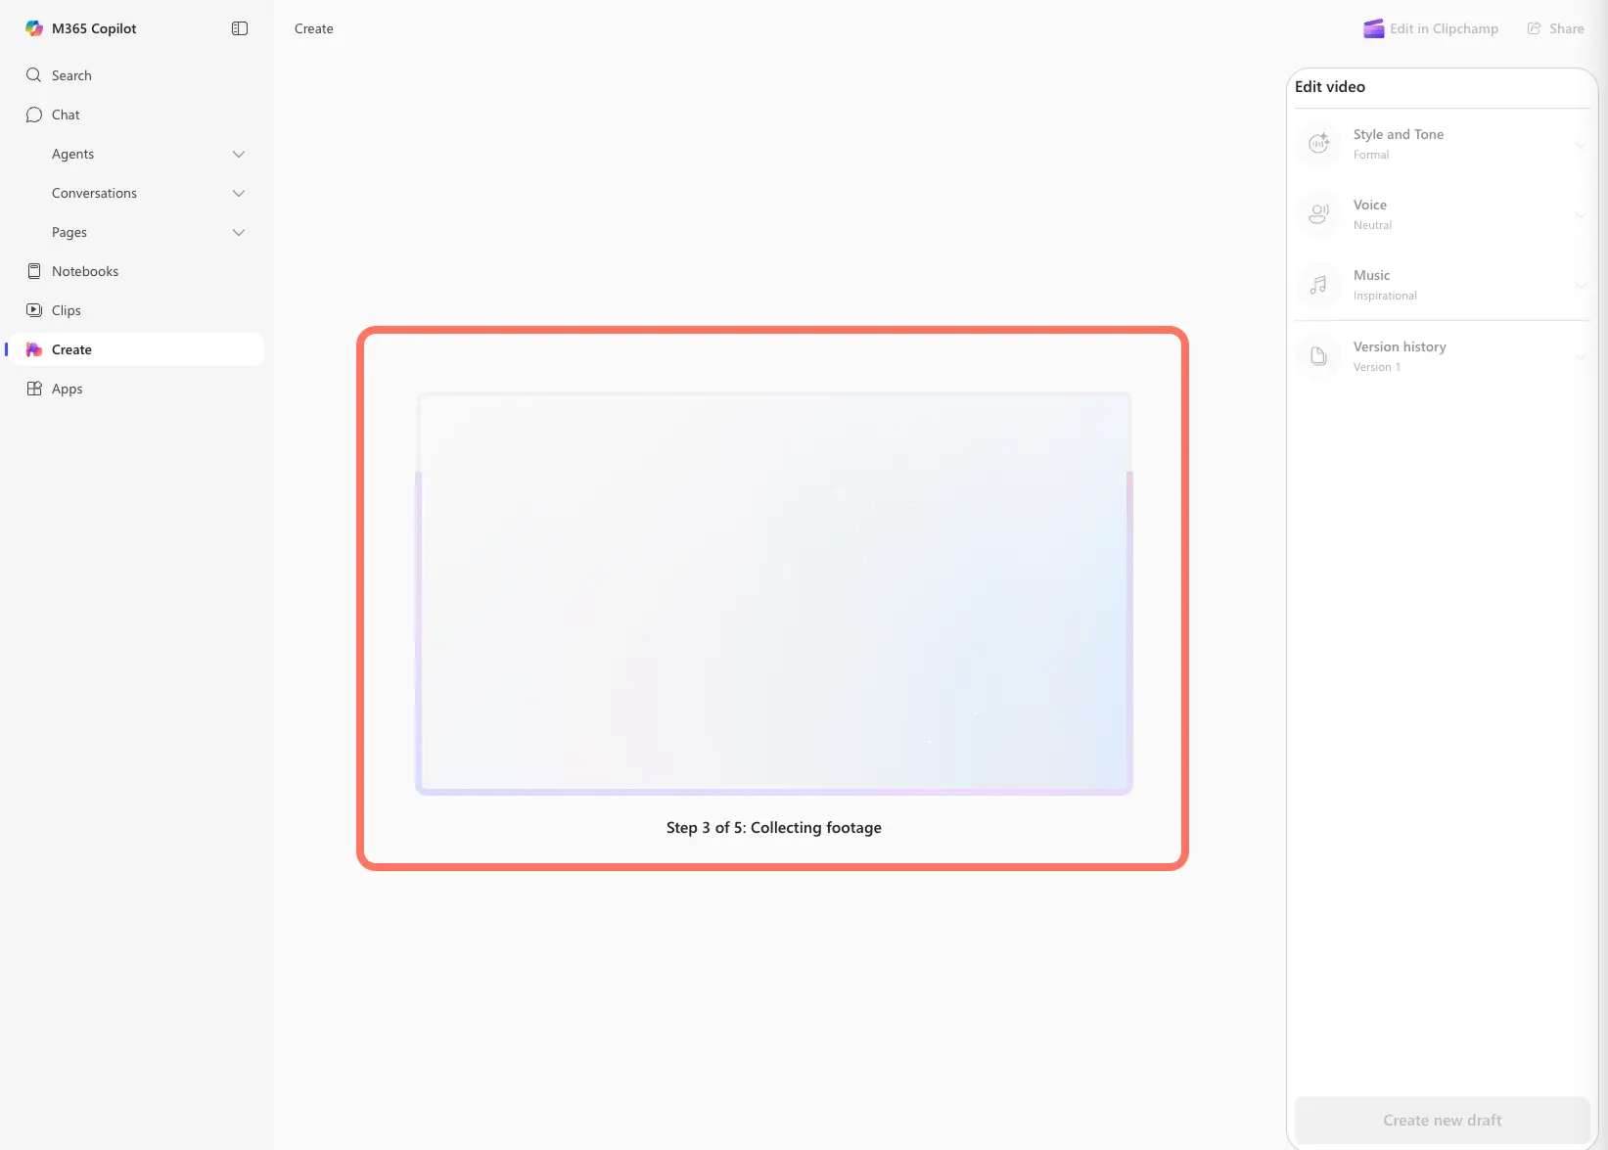
Task: Click the Style and Tone label
Action: click(x=1399, y=134)
